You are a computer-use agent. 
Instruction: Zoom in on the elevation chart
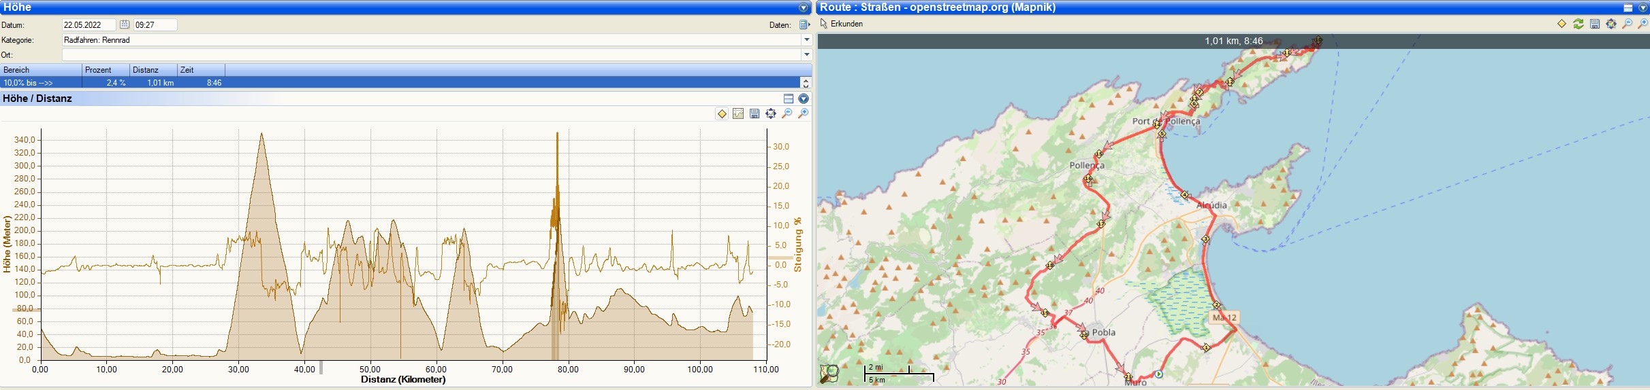[804, 113]
